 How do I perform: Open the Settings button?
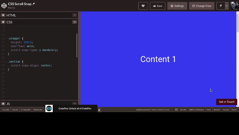pyautogui.click(x=177, y=6)
